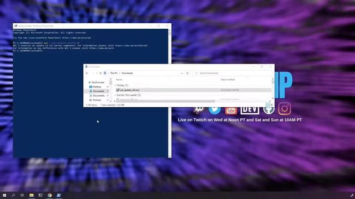Switch to Chrome from the taskbar
This screenshot has height=199, width=355.
(x=49, y=195)
